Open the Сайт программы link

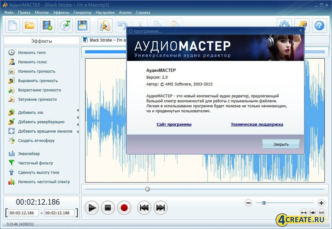point(174,124)
